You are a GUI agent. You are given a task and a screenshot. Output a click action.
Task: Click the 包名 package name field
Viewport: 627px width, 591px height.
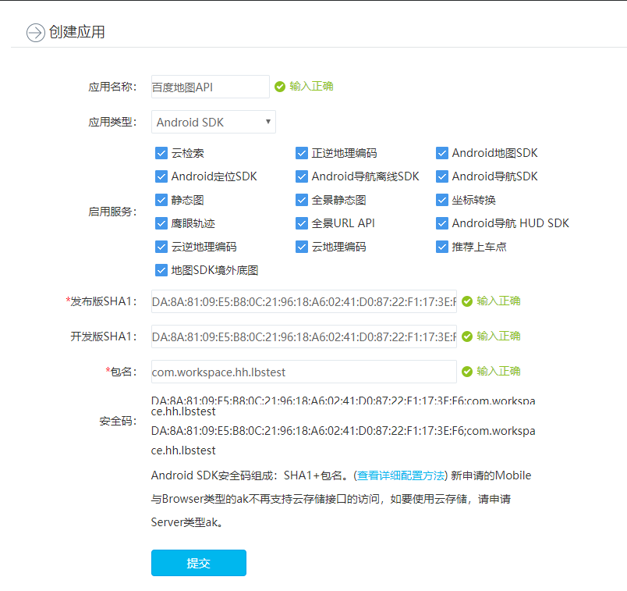point(304,372)
